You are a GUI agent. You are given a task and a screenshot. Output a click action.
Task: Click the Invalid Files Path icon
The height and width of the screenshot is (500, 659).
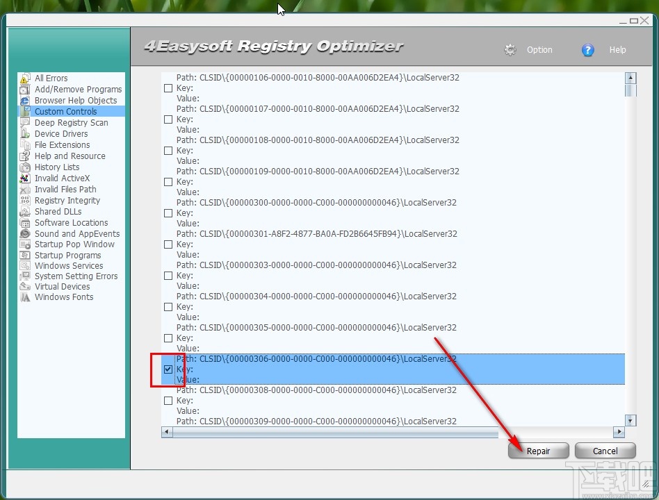[25, 190]
